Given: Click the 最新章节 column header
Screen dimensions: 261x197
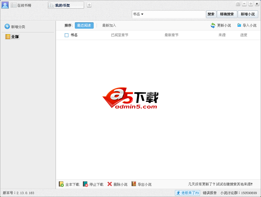Looking at the screenshot, I should (x=171, y=35).
